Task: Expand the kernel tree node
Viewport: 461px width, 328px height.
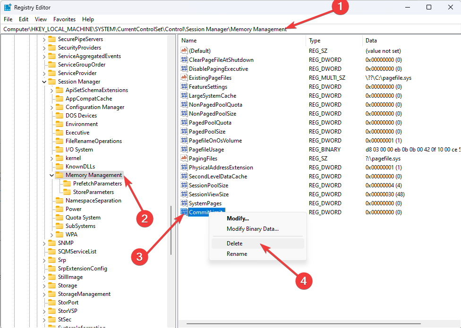Action: point(52,158)
